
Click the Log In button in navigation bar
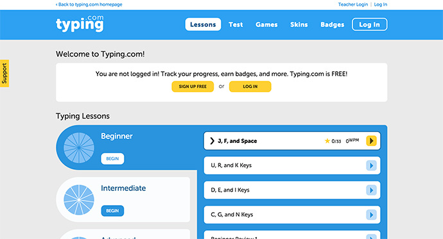pyautogui.click(x=369, y=24)
